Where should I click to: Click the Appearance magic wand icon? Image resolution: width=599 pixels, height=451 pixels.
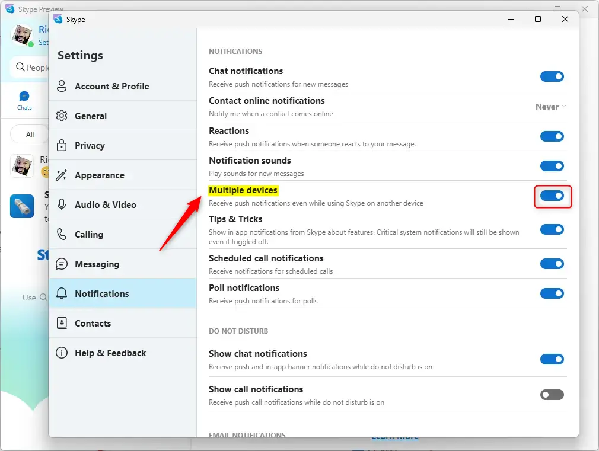(x=62, y=175)
